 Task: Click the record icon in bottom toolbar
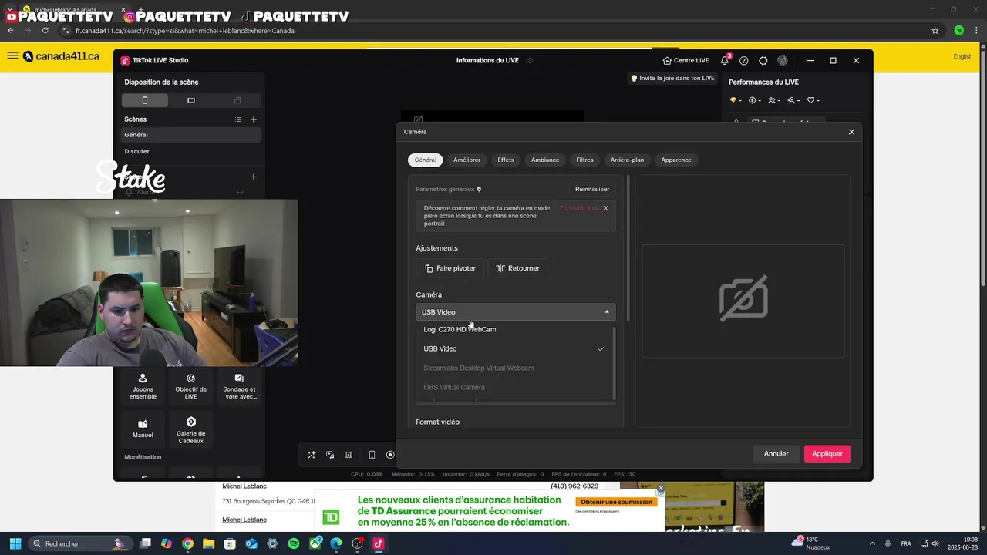point(390,455)
